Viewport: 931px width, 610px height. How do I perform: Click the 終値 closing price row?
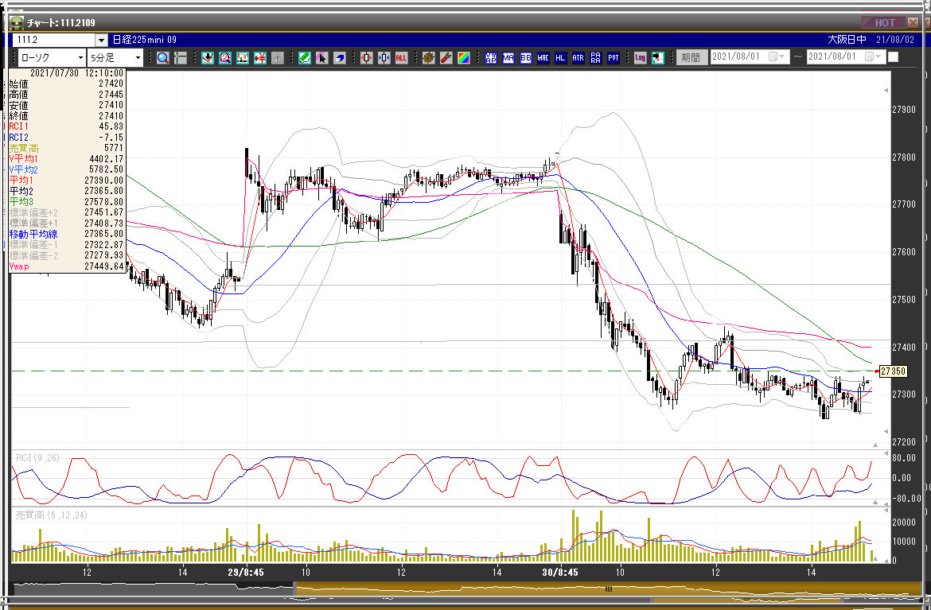pos(67,115)
